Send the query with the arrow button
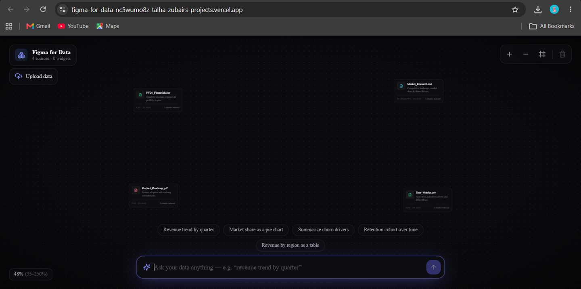581x289 pixels. pos(433,267)
